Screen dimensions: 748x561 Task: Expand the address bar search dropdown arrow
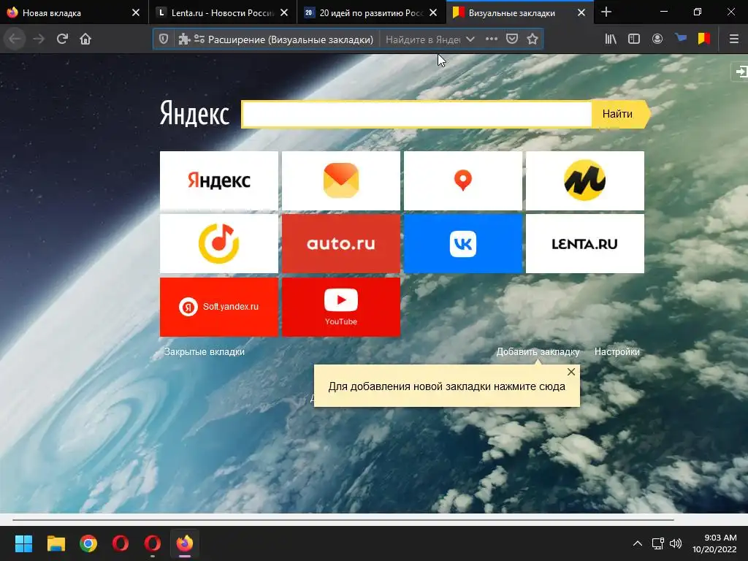tap(470, 39)
